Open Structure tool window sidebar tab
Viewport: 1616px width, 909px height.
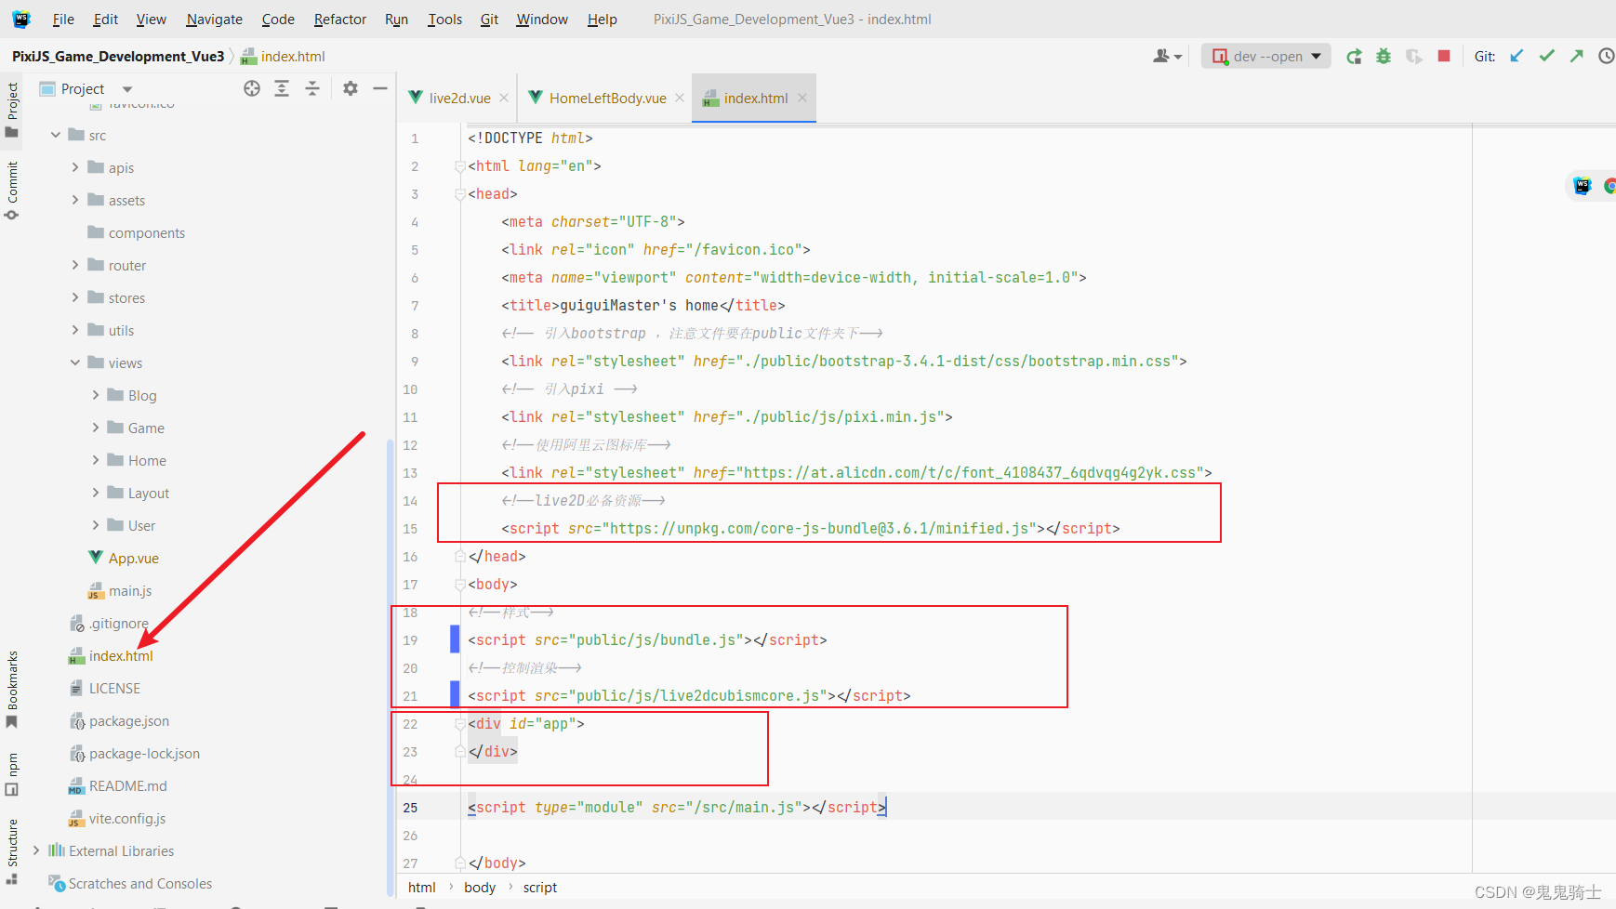[12, 851]
